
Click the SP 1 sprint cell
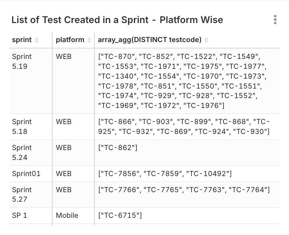(19, 215)
